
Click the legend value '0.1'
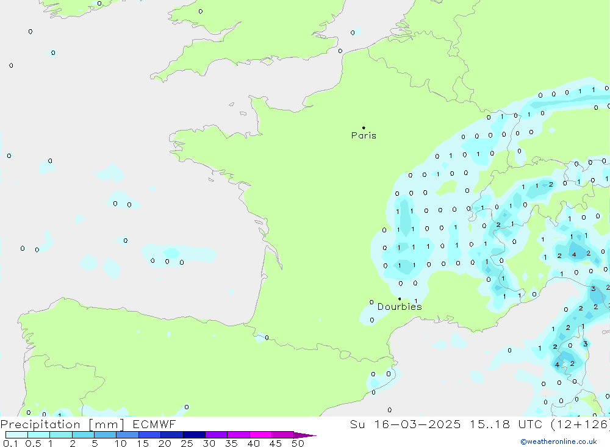[10, 443]
